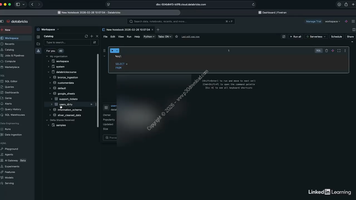Open SQL Editor in sidebar
Viewport: 356px width, 200px height.
pyautogui.click(x=11, y=81)
